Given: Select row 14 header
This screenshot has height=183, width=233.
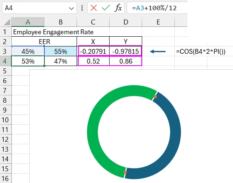Looking at the screenshot, I should 5,159.
